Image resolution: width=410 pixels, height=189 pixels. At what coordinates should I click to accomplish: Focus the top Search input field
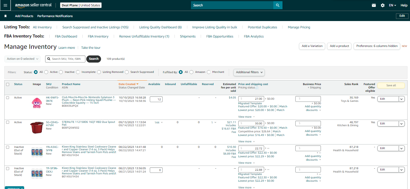tap(232, 5)
